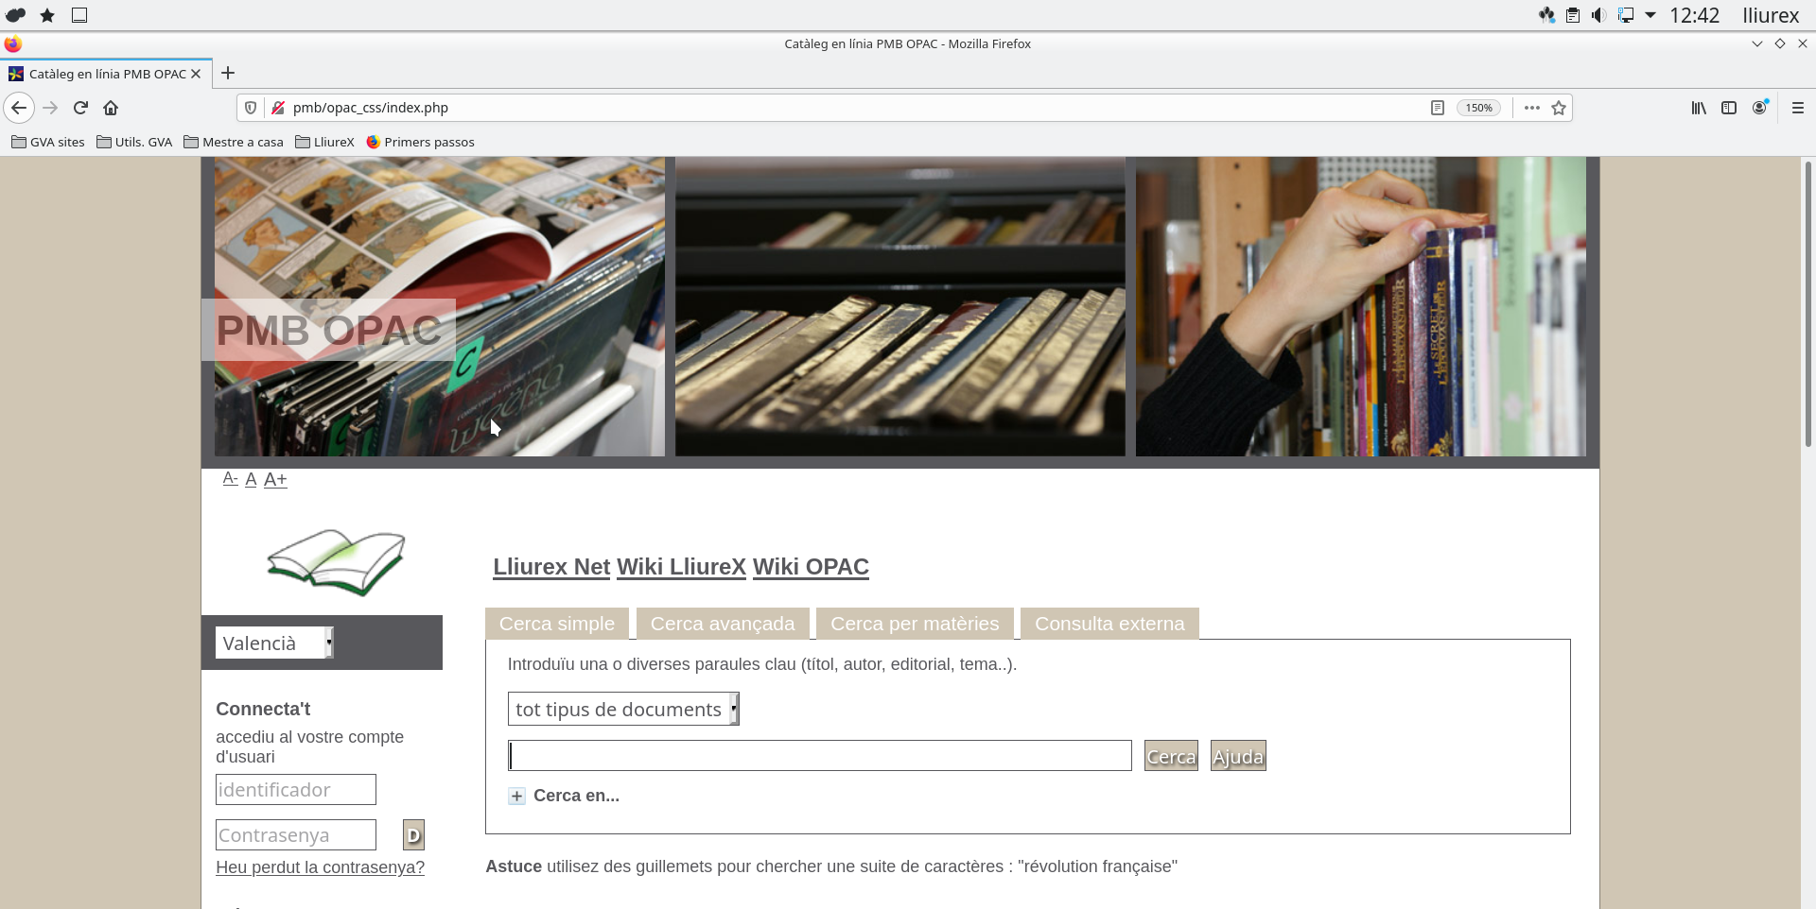Click the 'Heu perdut la contrasenya?' link
Viewport: 1816px width, 909px height.
(320, 867)
